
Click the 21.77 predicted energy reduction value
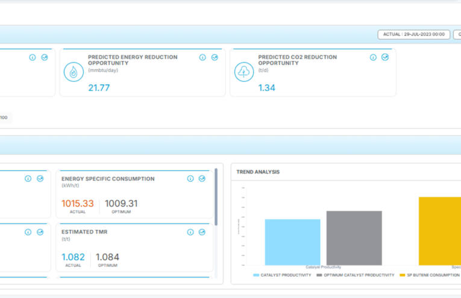click(x=99, y=88)
